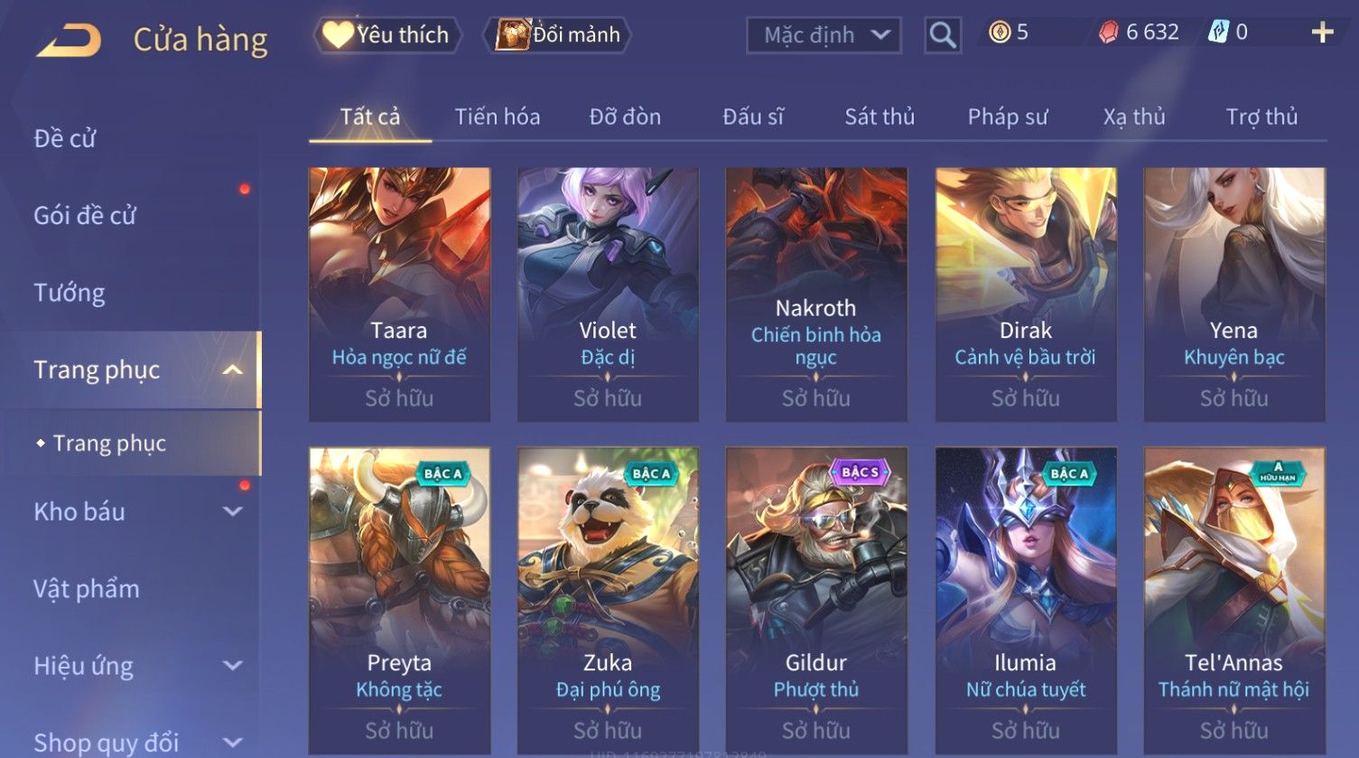The height and width of the screenshot is (758, 1359).
Task: Go back using the golden arrow icon
Action: pos(69,40)
